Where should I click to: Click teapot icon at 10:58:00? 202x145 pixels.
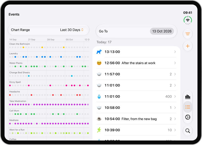tap(99, 108)
